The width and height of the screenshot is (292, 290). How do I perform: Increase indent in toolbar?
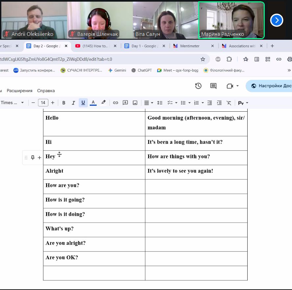[x=219, y=103]
